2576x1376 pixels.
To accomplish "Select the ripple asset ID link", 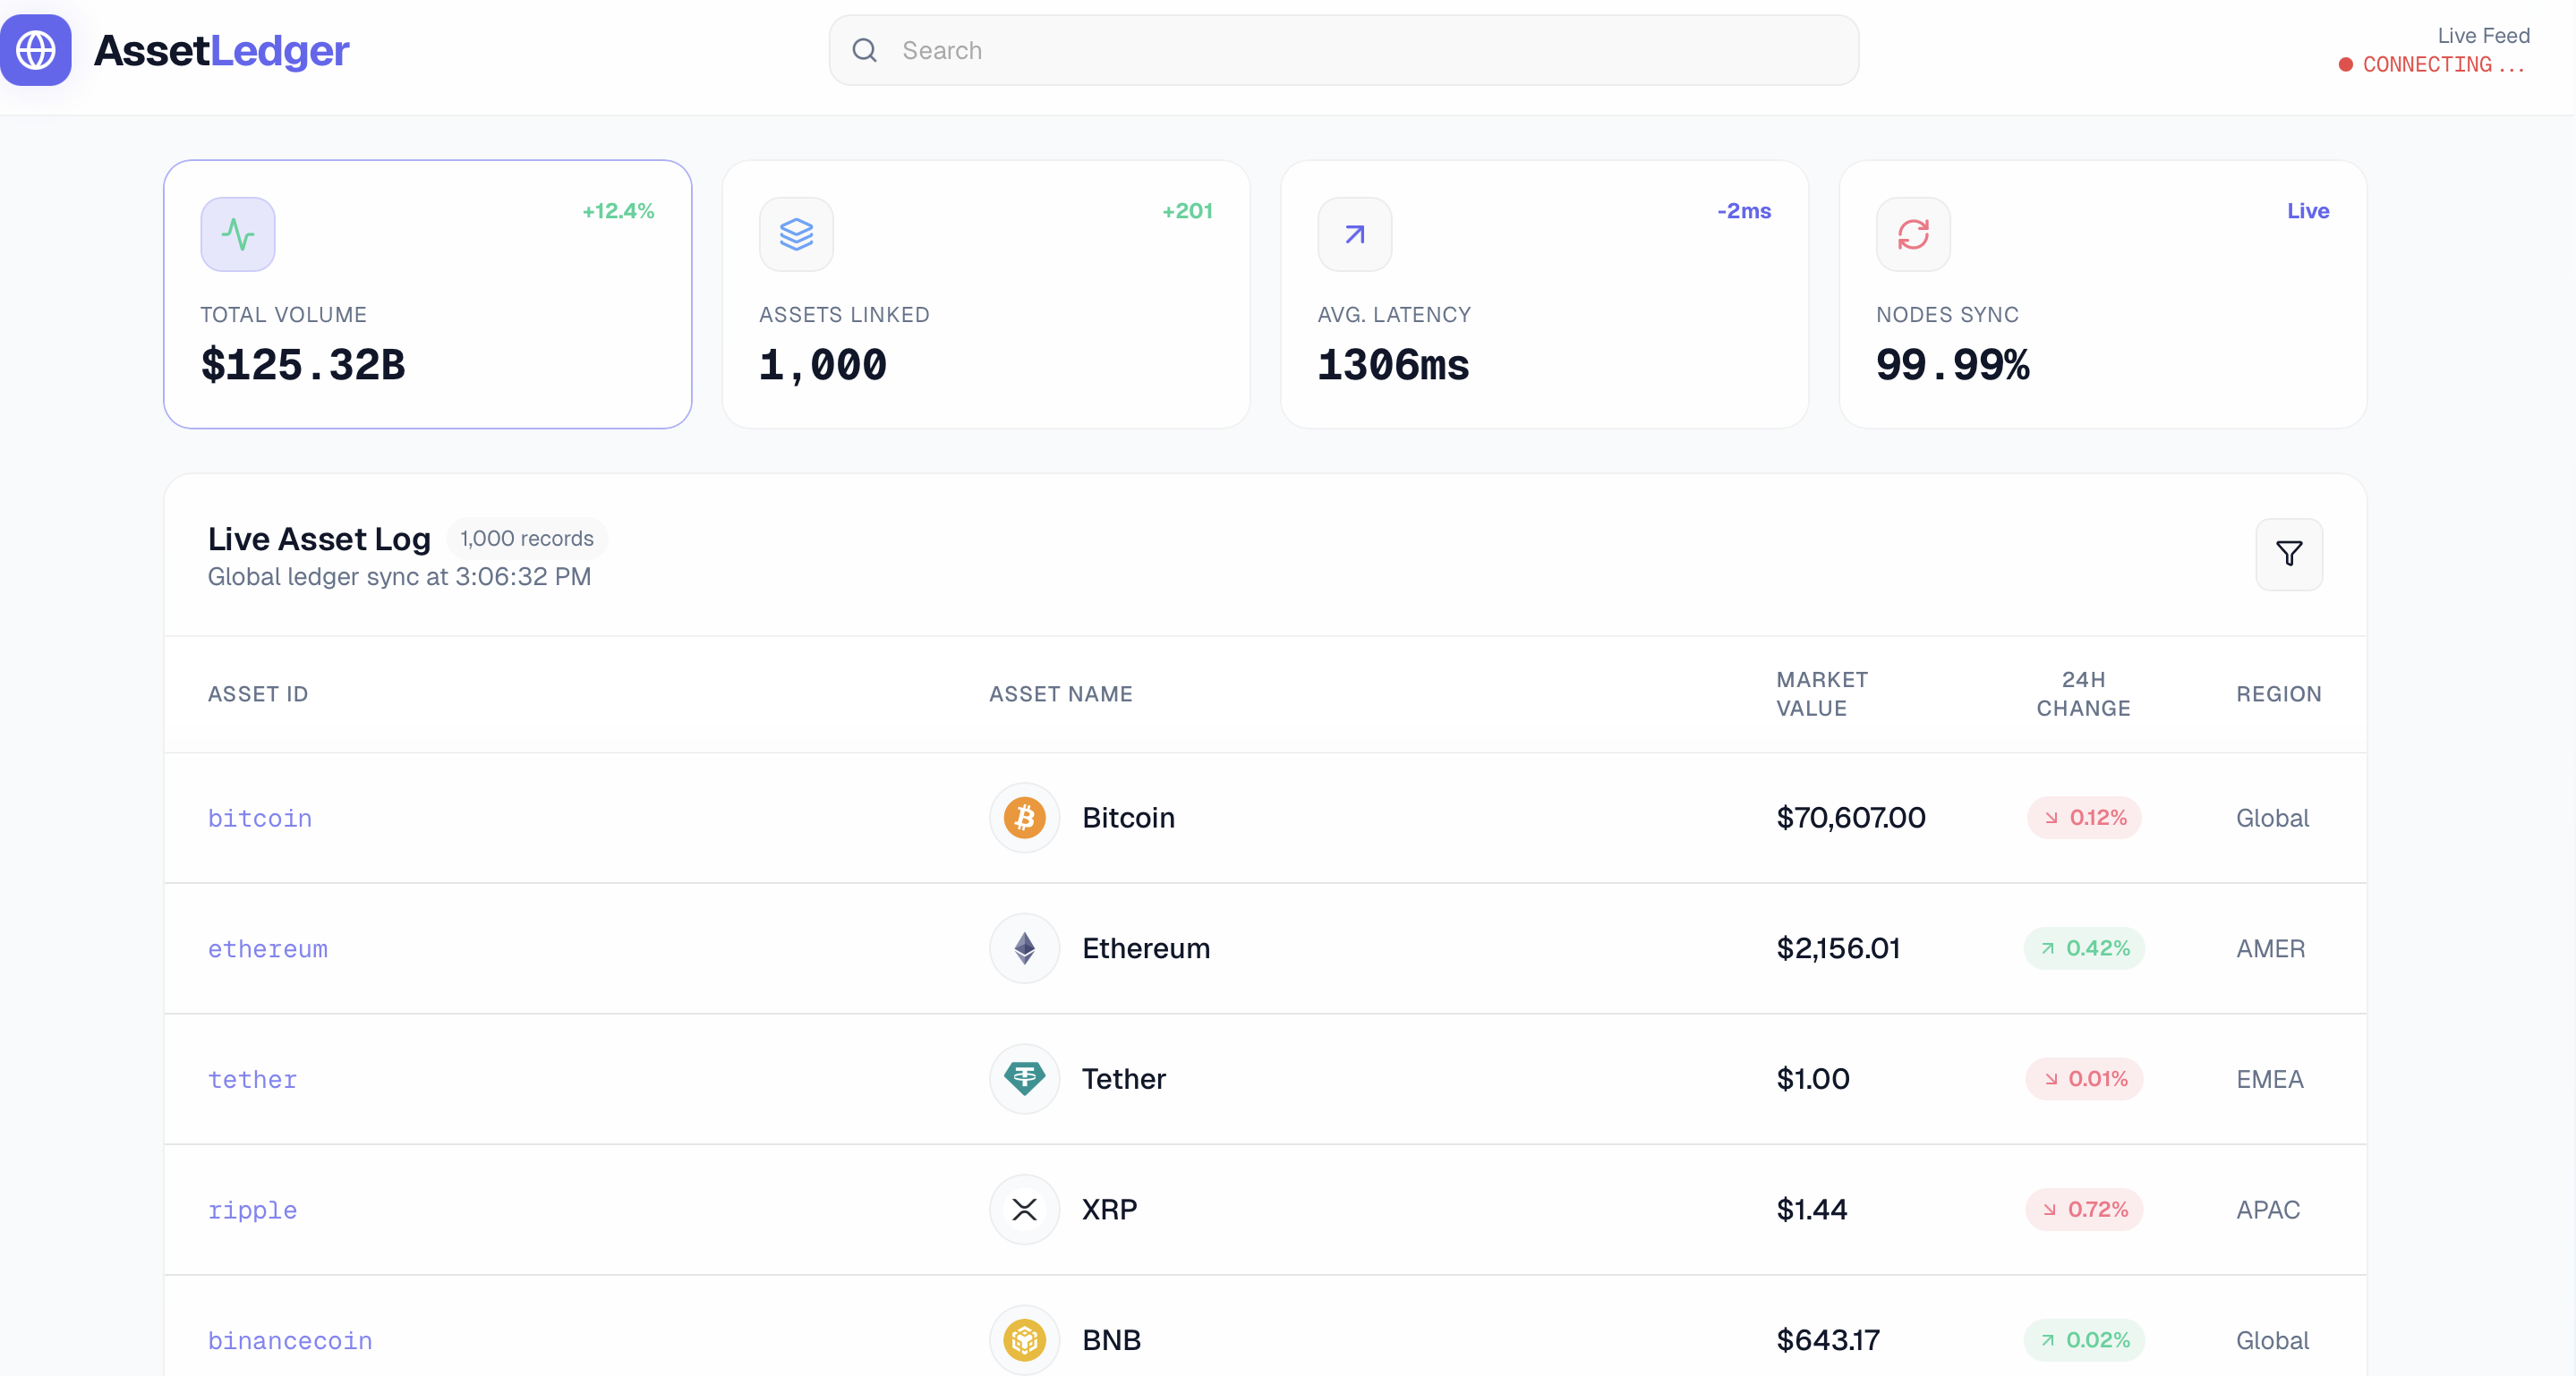I will coord(252,1210).
